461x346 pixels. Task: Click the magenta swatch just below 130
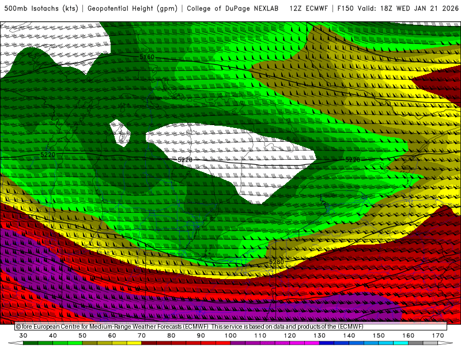(x=312, y=343)
